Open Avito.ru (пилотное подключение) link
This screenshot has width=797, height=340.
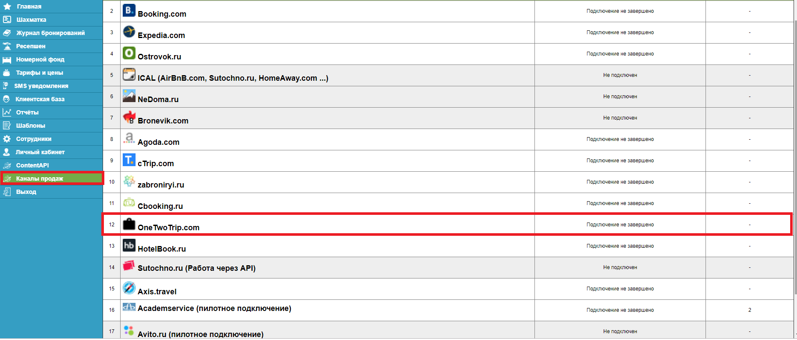pos(201,334)
